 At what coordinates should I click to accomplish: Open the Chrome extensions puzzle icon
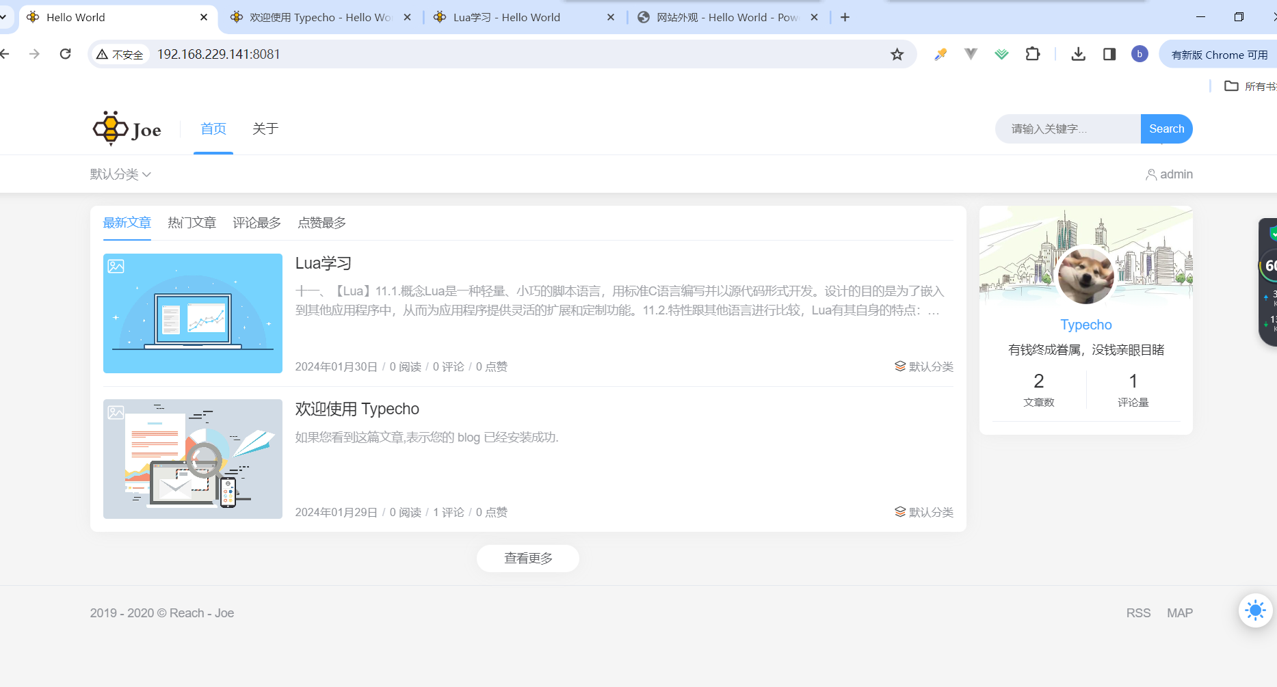point(1032,54)
